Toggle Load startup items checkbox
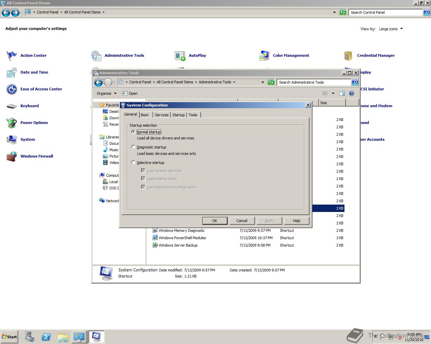431x344 pixels. (x=143, y=178)
